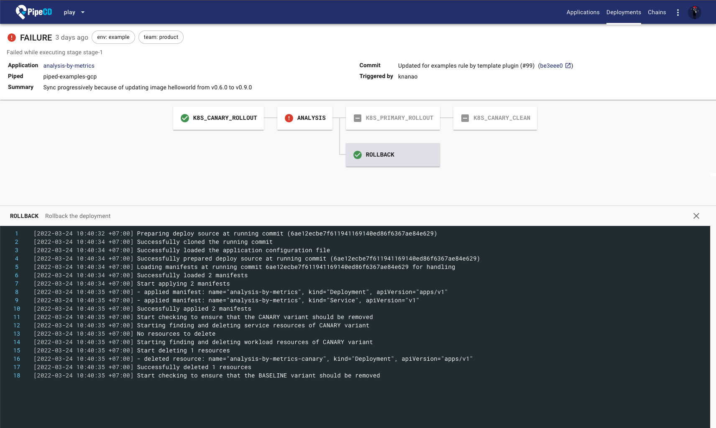
Task: Click the team: product chip
Action: pos(161,37)
